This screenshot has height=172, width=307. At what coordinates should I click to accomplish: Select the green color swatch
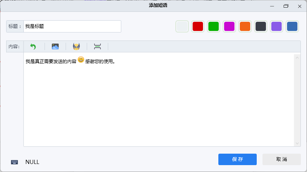tap(213, 26)
